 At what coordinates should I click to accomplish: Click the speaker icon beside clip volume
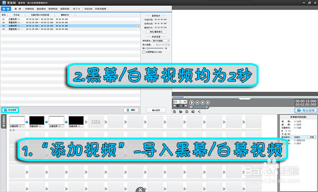click(x=144, y=48)
